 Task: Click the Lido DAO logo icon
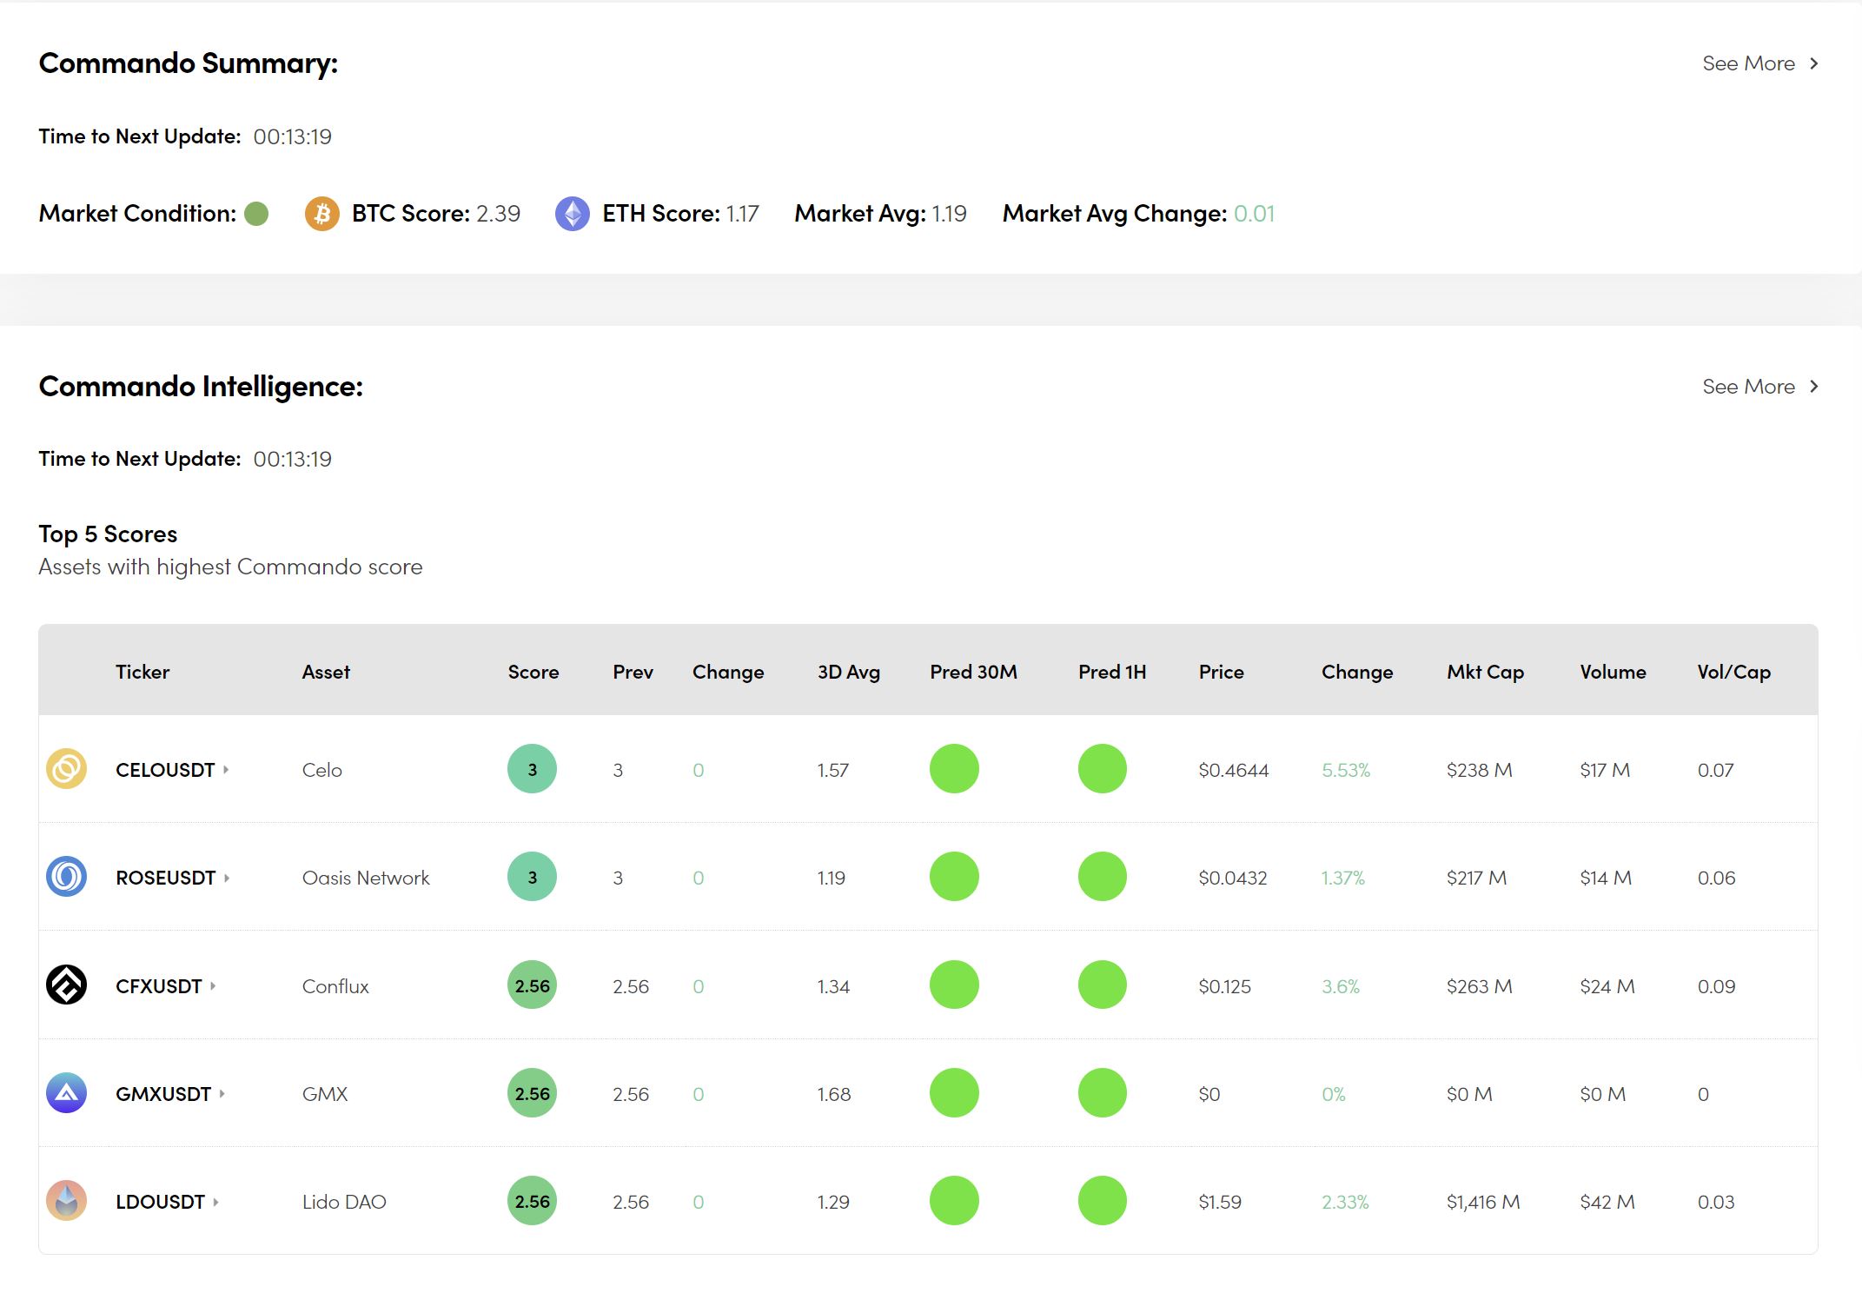(66, 1201)
